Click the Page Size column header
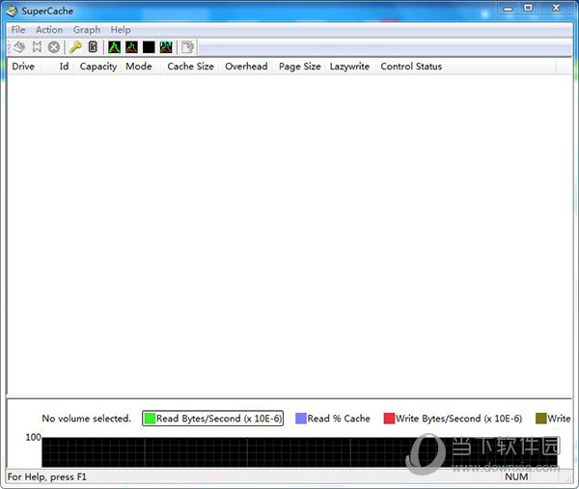Viewport: 579px width, 489px height. [299, 67]
